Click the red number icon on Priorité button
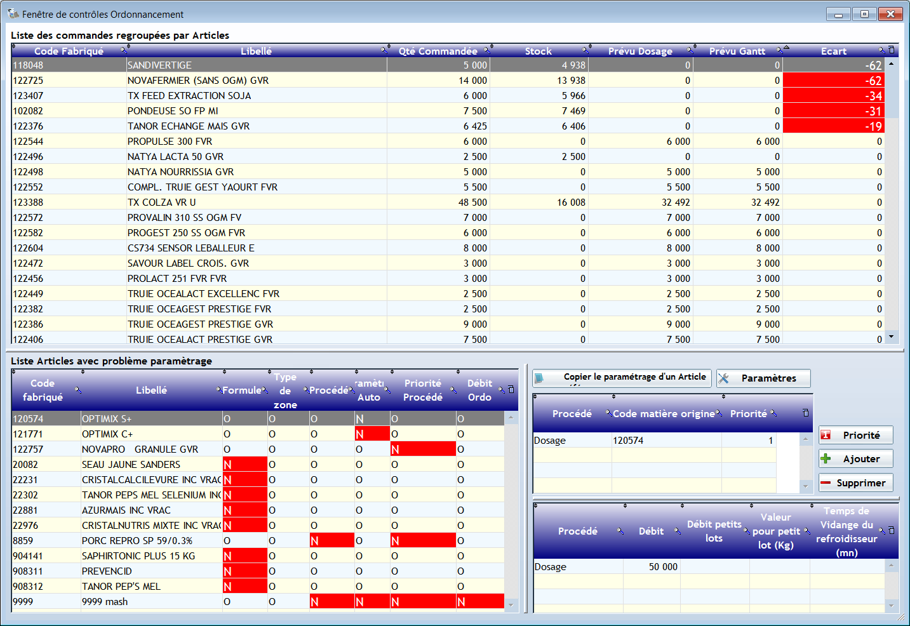Screen dimensions: 910x626 coord(826,435)
